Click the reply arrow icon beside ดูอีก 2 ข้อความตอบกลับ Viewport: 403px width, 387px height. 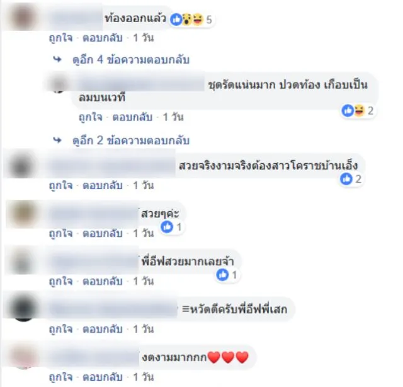pos(57,140)
